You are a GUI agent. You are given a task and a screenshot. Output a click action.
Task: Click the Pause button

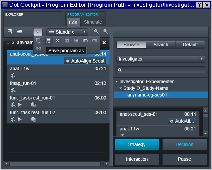[x=184, y=159]
